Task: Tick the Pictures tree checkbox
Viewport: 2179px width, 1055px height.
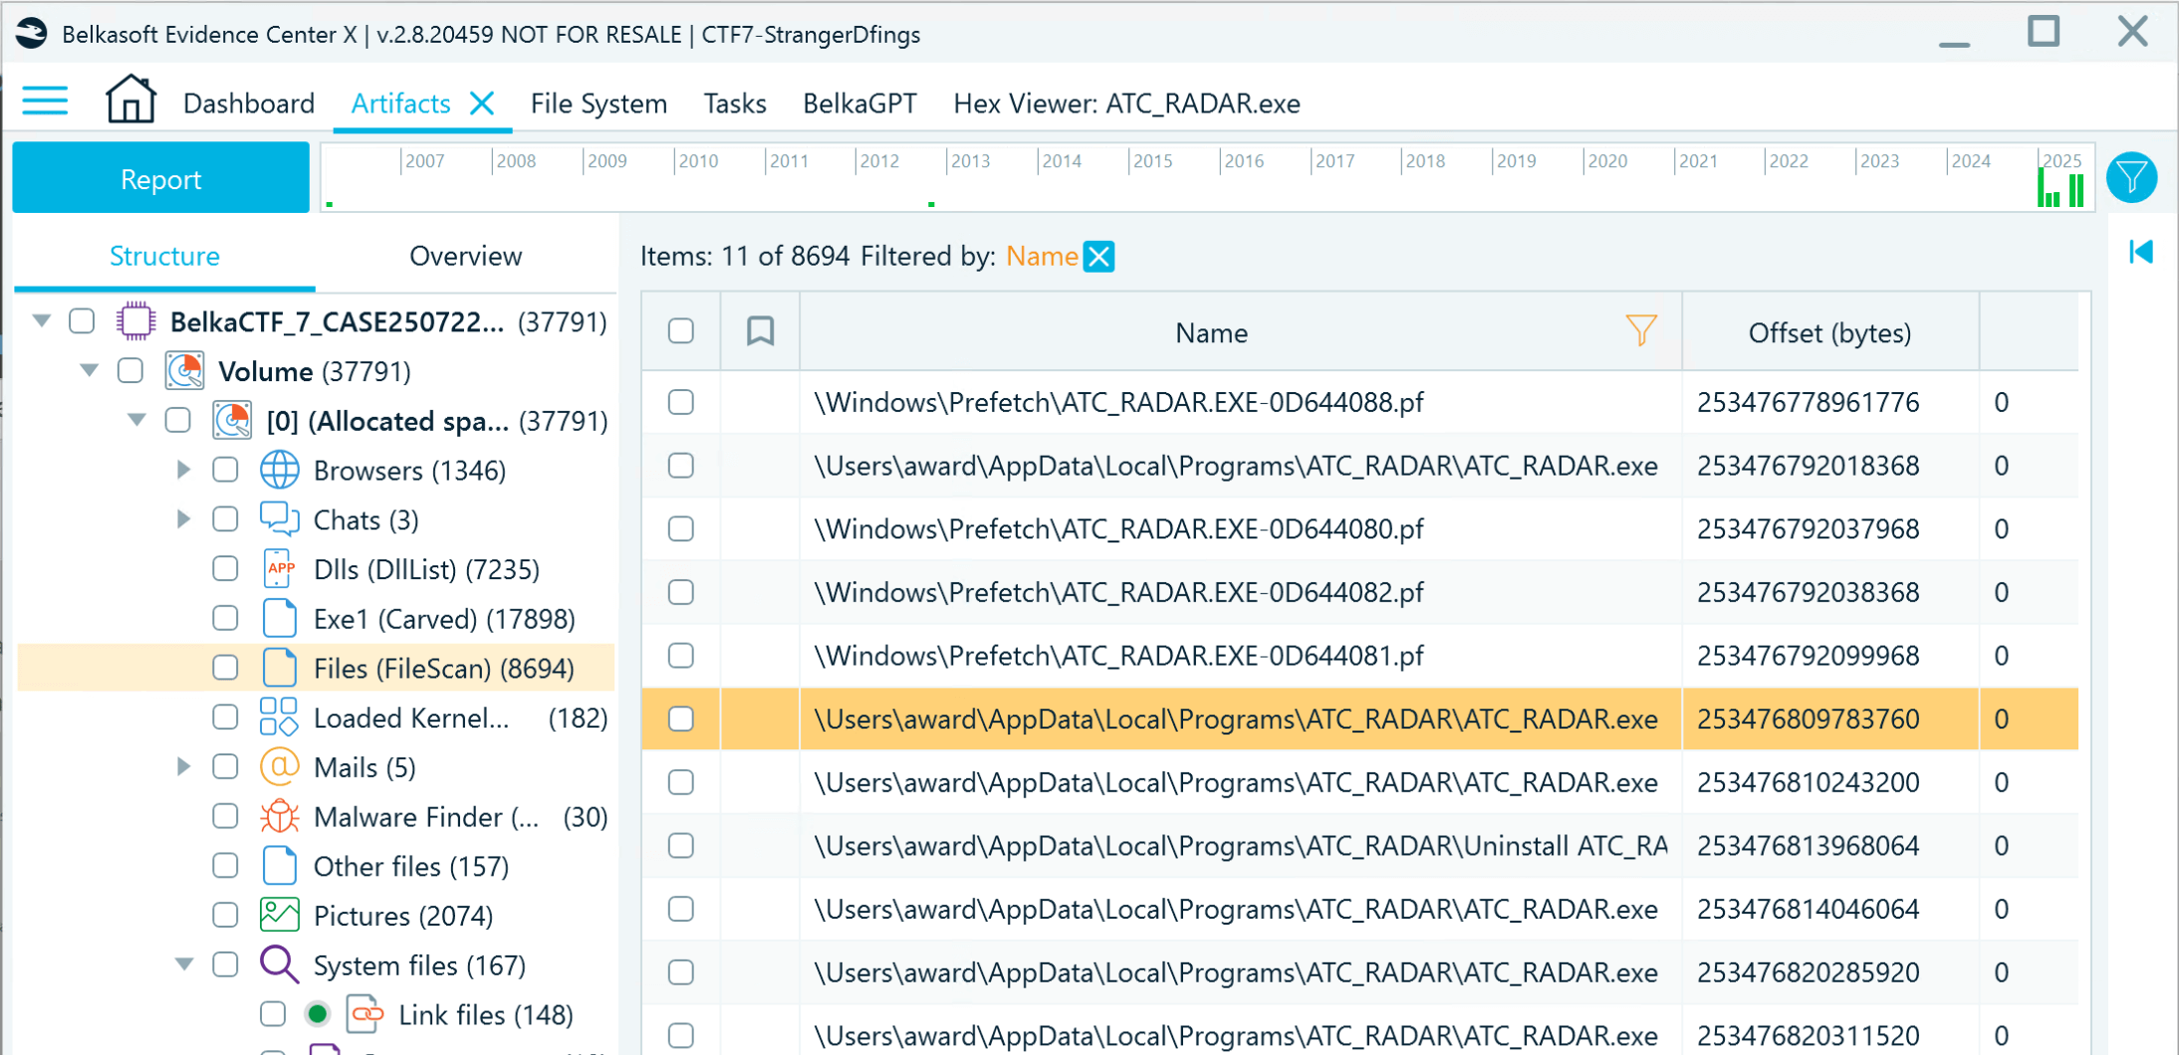Action: [x=226, y=915]
